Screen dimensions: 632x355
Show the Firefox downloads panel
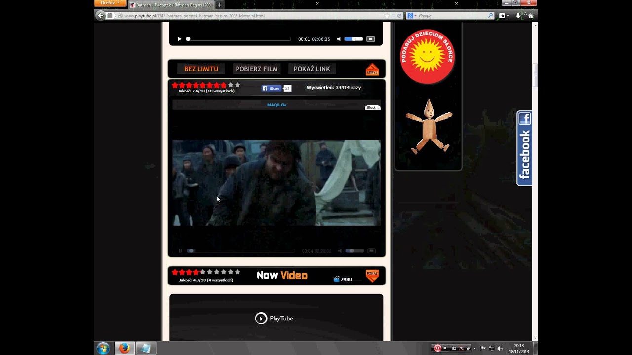pos(518,16)
